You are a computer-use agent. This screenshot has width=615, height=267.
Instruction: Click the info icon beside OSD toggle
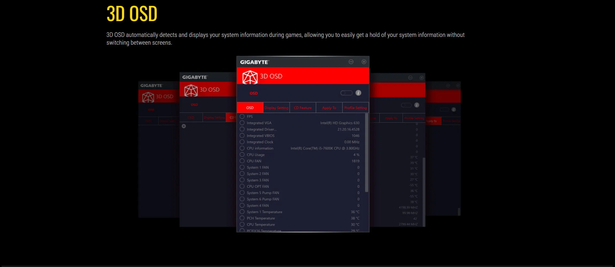tap(358, 93)
